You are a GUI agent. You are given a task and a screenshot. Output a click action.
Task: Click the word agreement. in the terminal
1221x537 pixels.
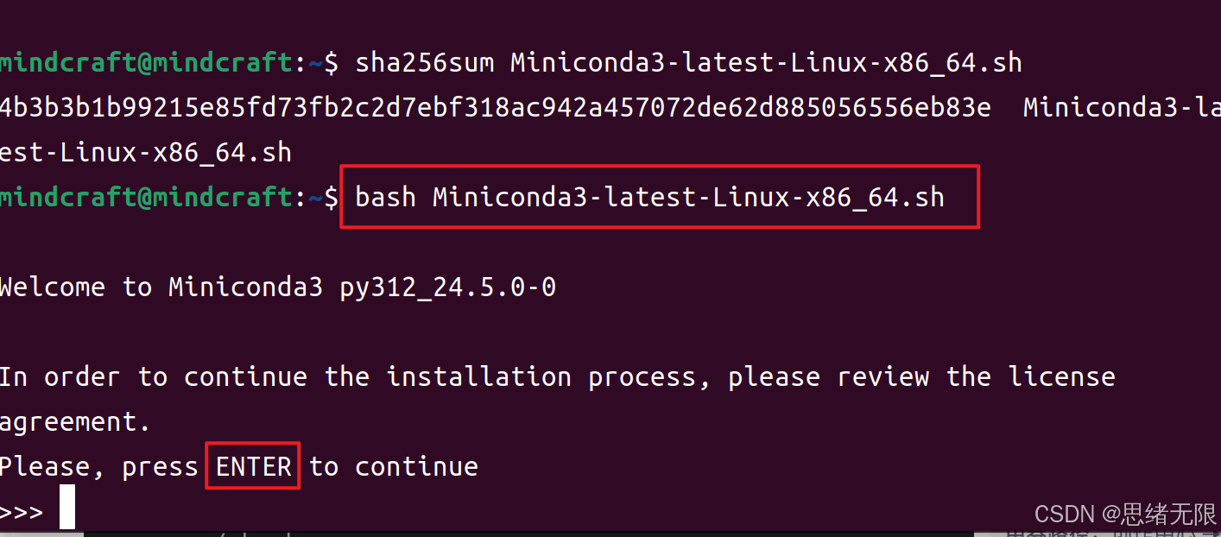pos(75,422)
